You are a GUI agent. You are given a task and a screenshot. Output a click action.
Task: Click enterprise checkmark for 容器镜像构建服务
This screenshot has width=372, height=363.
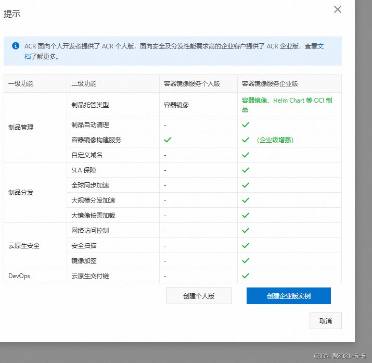(x=246, y=140)
